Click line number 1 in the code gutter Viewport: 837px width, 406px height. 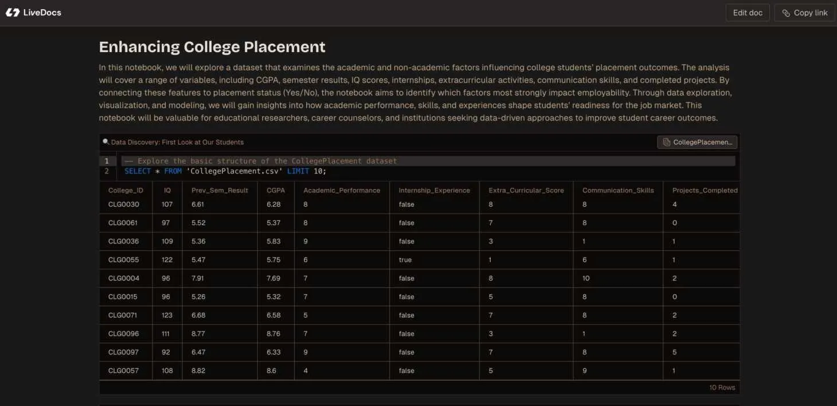tap(107, 161)
